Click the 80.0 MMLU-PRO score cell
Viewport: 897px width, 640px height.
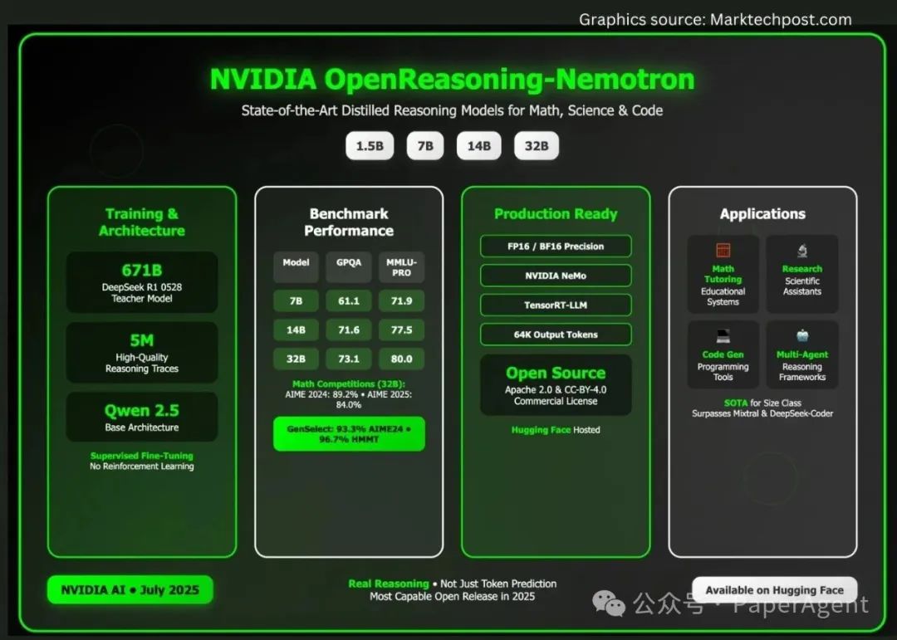point(401,359)
